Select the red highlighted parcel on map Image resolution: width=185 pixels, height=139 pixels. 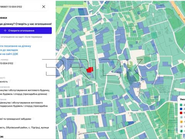pos(90,70)
